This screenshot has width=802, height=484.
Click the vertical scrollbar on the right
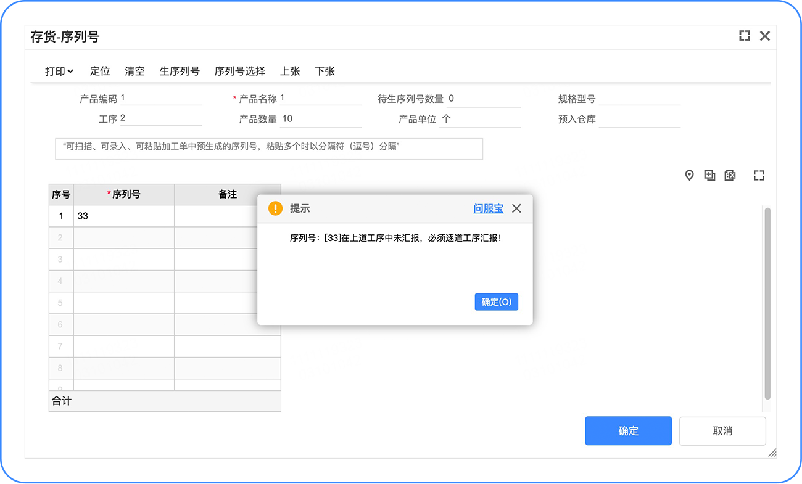click(x=767, y=303)
